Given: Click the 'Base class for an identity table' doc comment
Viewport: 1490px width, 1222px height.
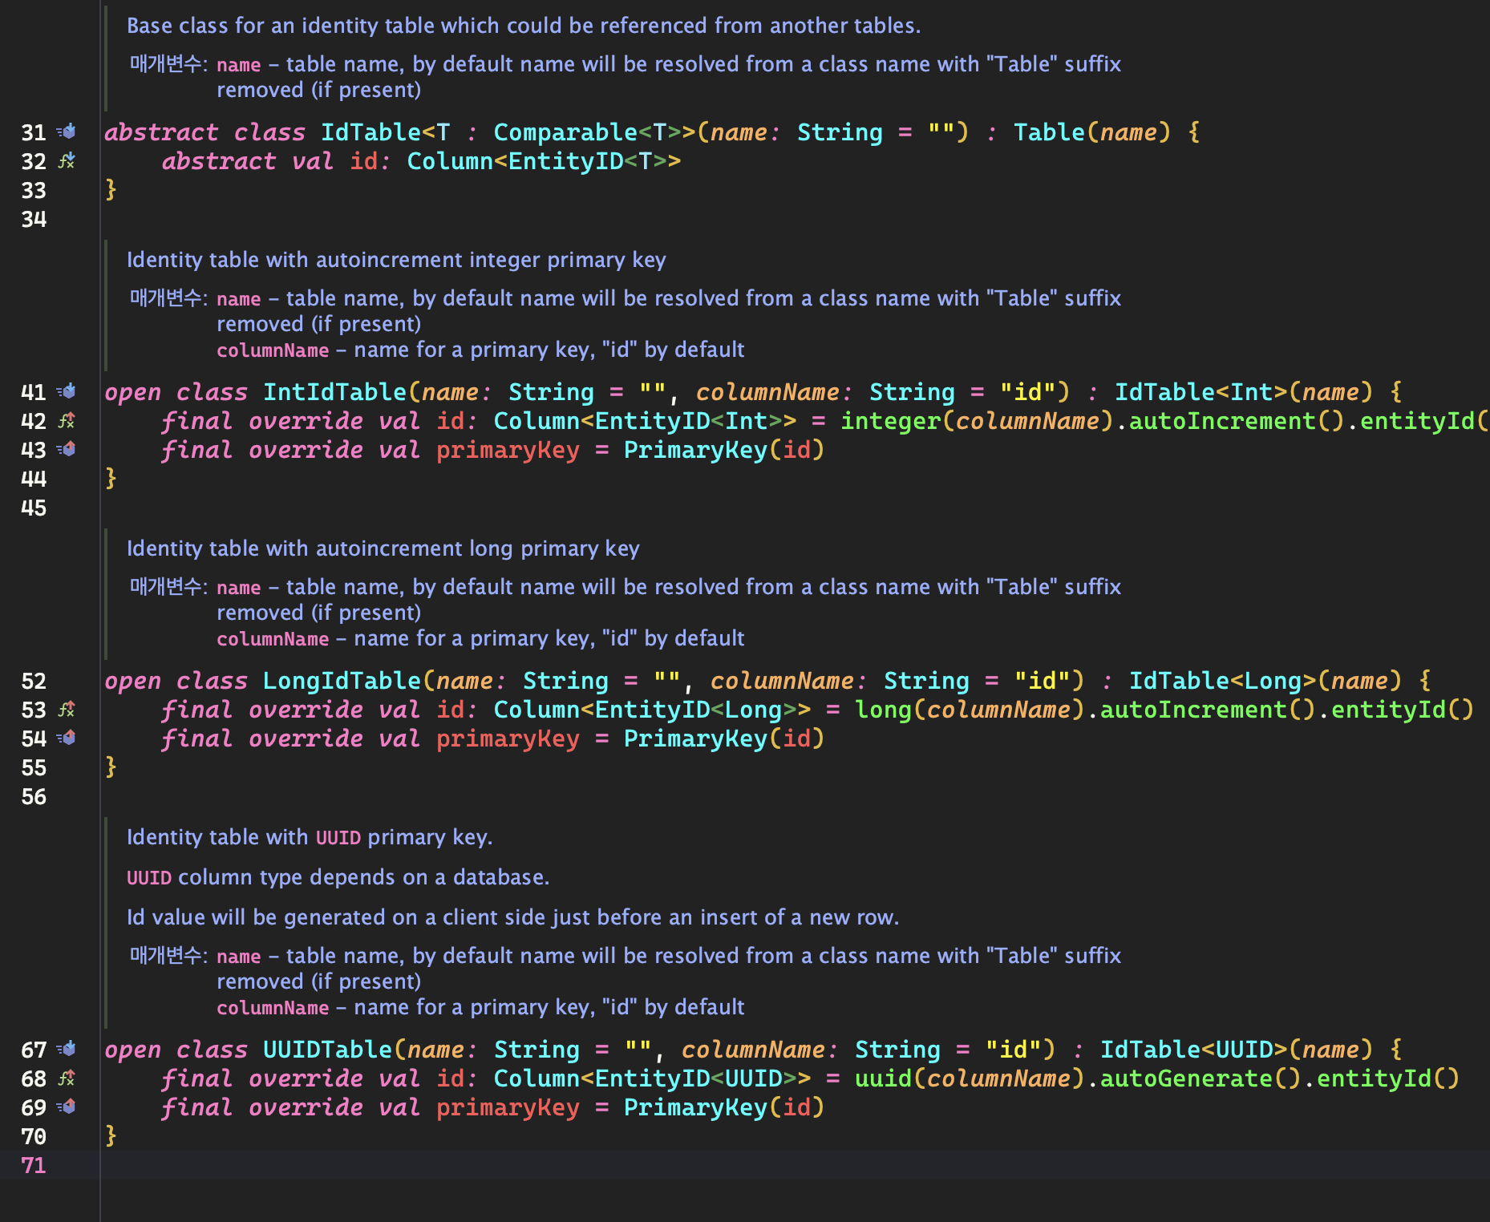Looking at the screenshot, I should coord(524,26).
